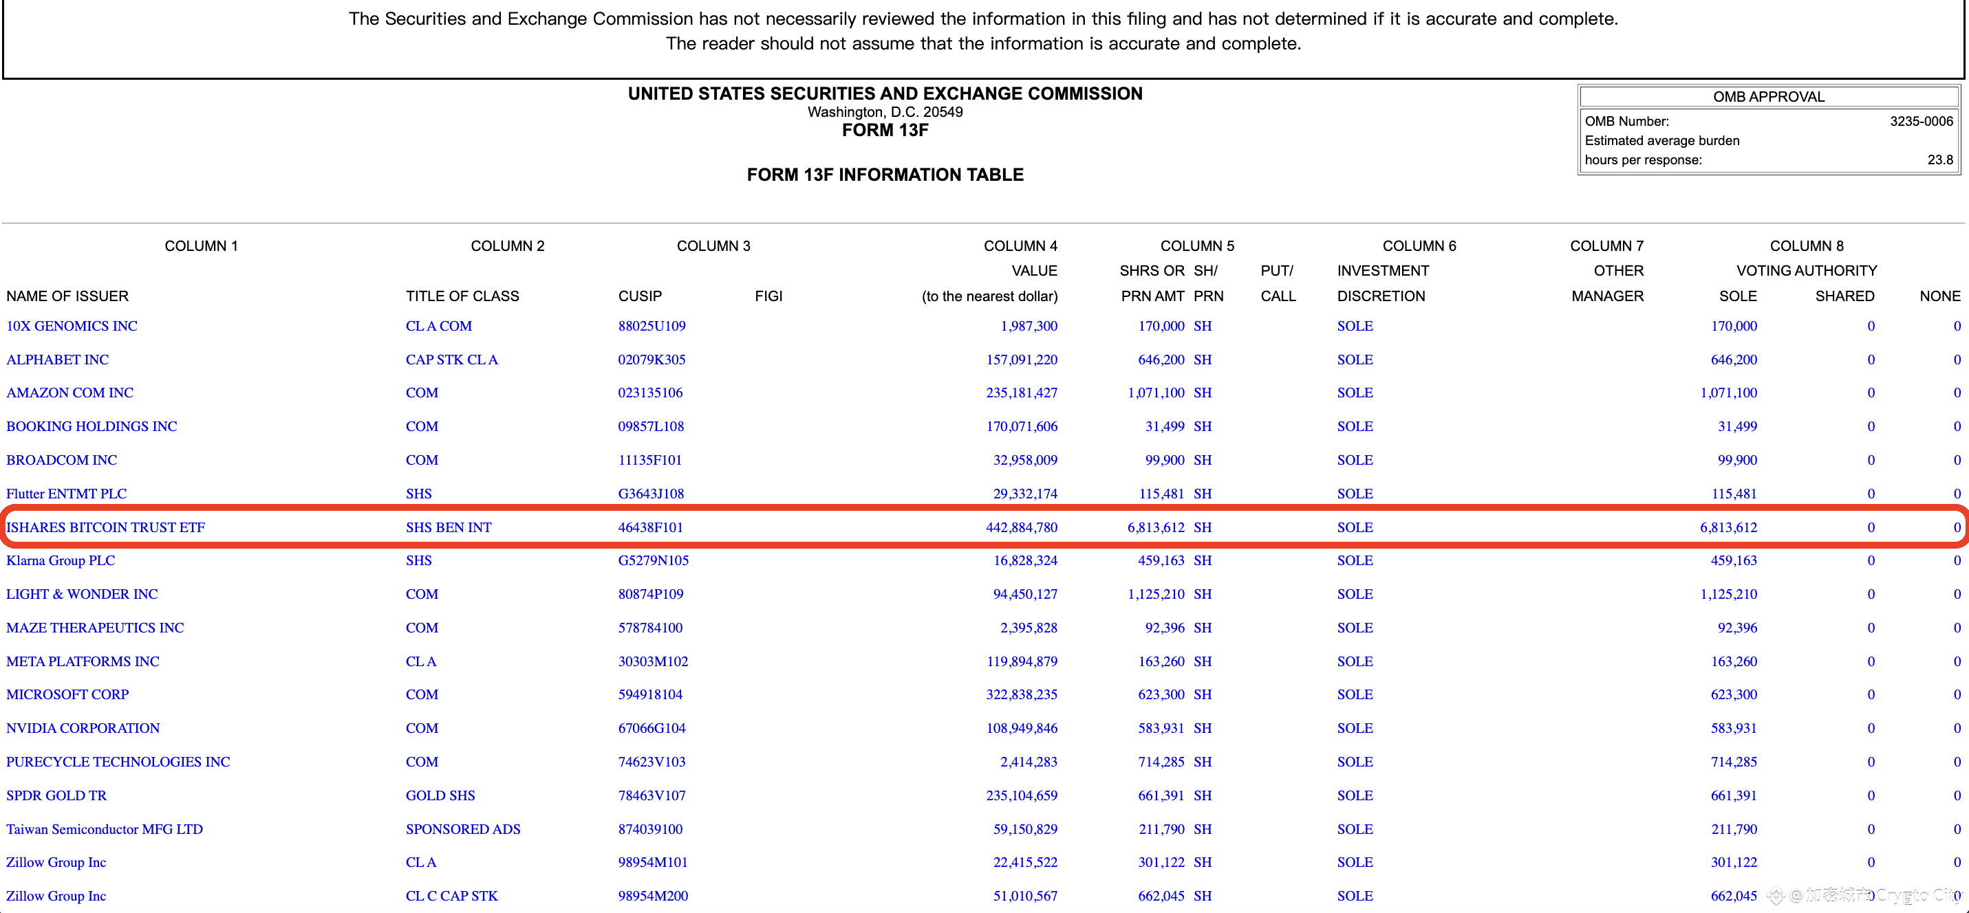Image resolution: width=1969 pixels, height=913 pixels.
Task: Click the GOLD SHS class title
Action: (440, 795)
